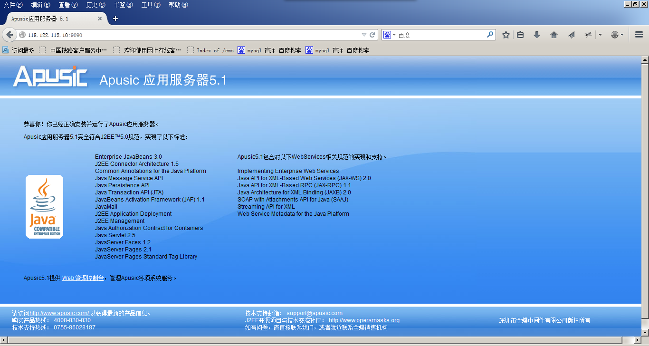Click 'Web Service Metadata for the Java Platform' text
Image resolution: width=649 pixels, height=346 pixels.
pyautogui.click(x=293, y=214)
